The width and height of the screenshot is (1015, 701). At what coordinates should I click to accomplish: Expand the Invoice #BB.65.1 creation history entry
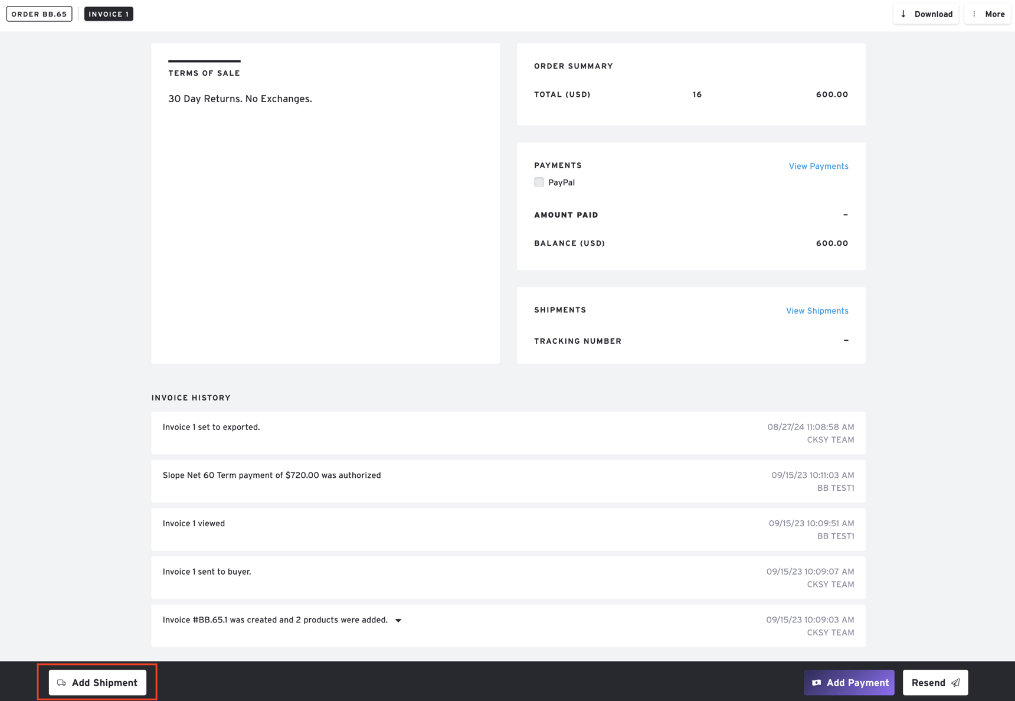398,620
